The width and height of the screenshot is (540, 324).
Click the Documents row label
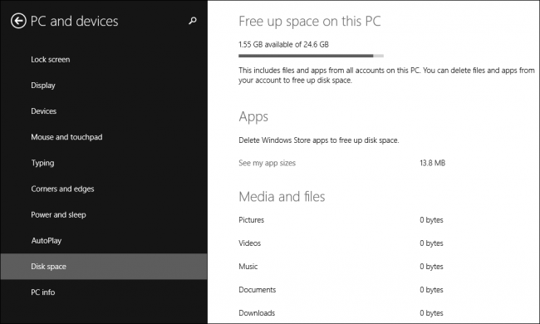click(258, 290)
